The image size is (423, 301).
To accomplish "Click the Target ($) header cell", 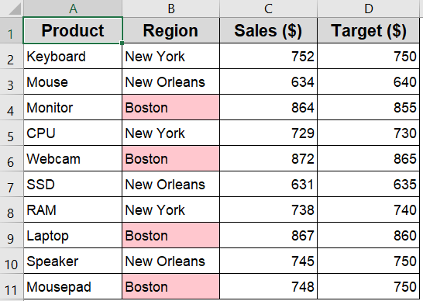I will 369,30.
